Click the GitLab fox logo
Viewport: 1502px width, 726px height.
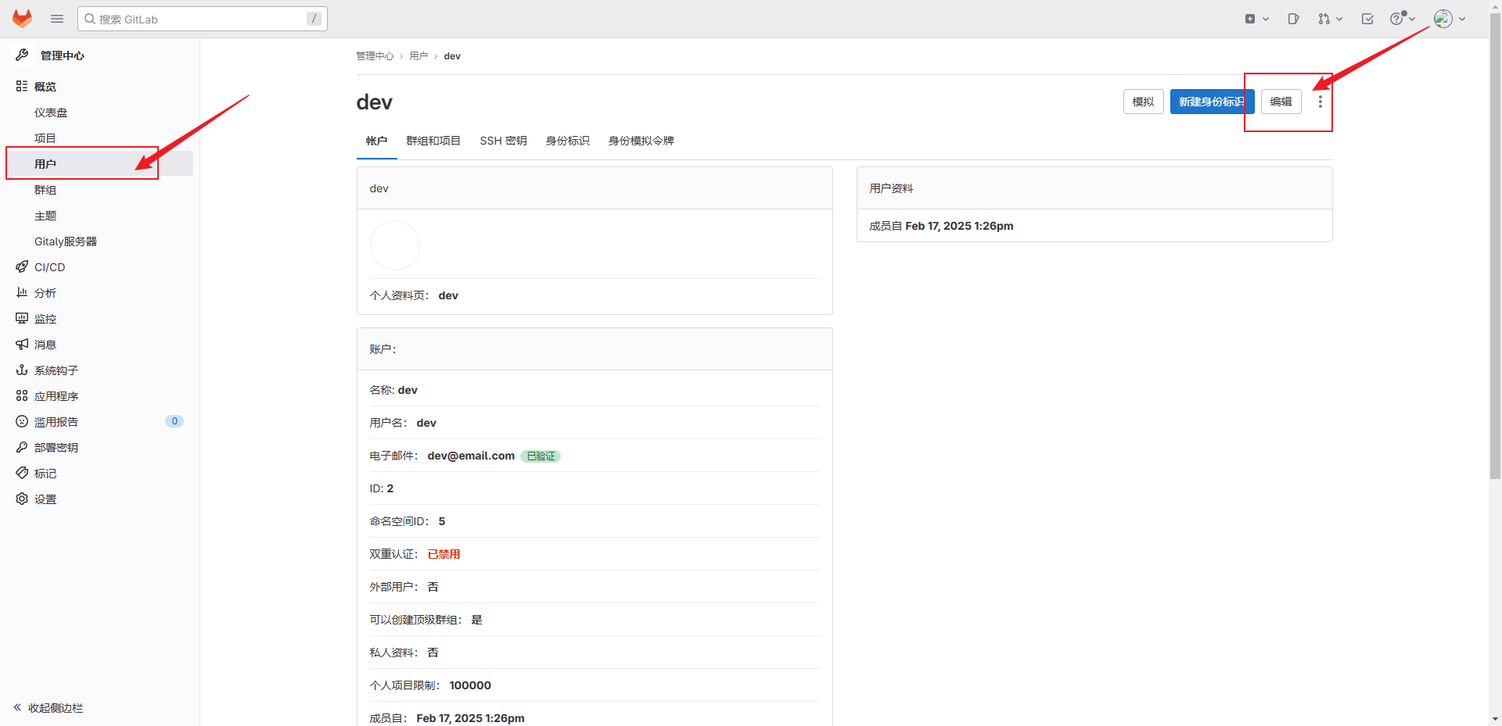pos(22,19)
